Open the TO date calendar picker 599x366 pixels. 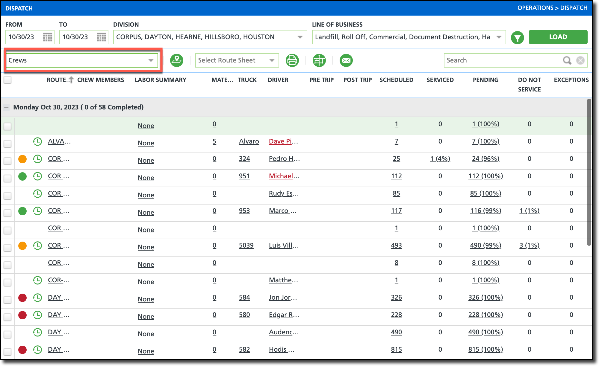[x=101, y=37]
